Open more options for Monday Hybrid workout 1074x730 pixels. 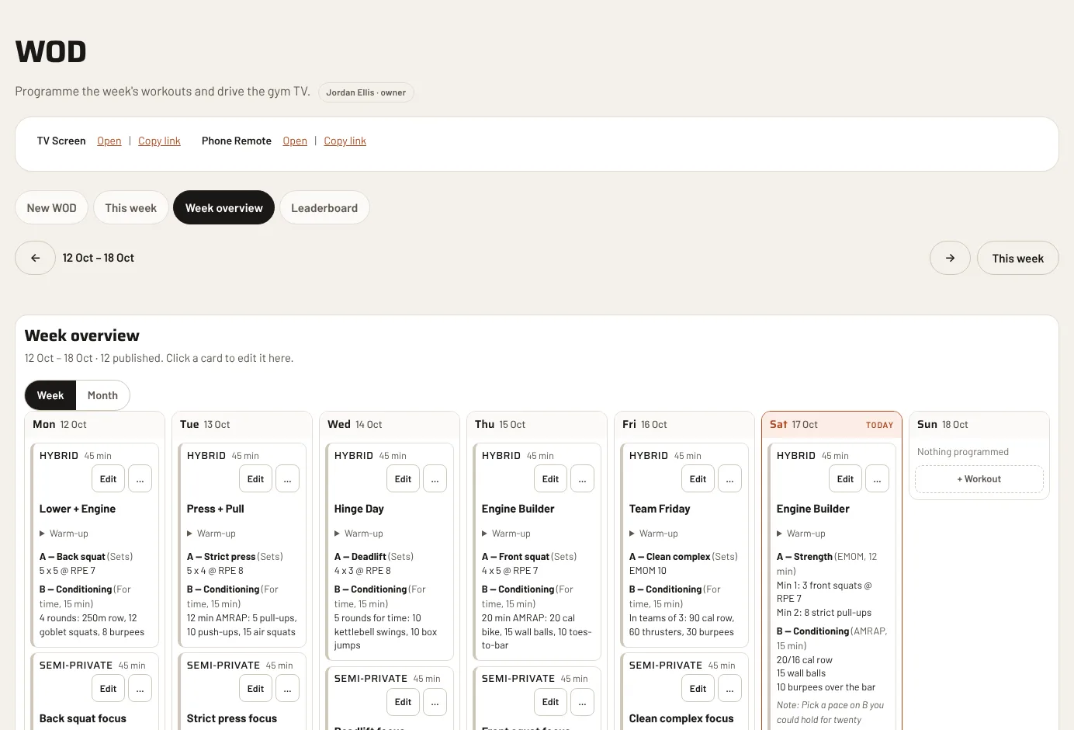140,479
